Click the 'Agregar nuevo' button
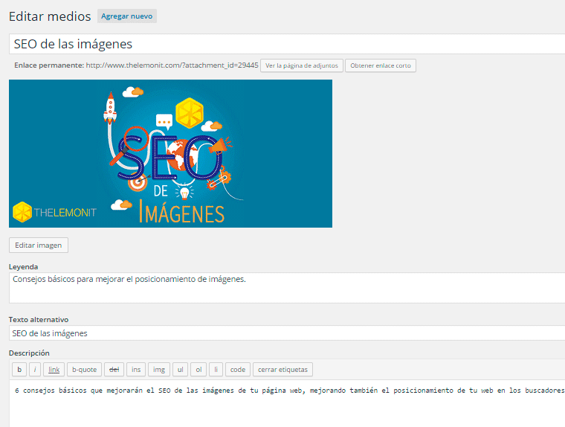 (x=127, y=16)
